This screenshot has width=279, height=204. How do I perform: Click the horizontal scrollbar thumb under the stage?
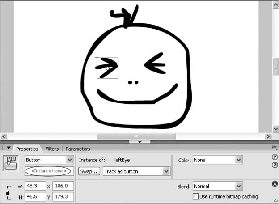pyautogui.click(x=136, y=136)
